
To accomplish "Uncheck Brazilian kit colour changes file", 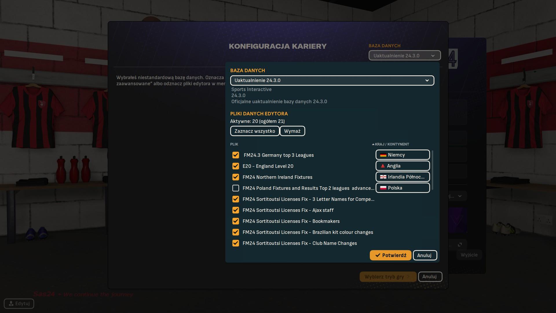I will point(235,232).
